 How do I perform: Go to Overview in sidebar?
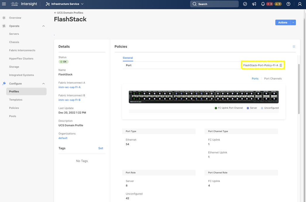(15, 18)
